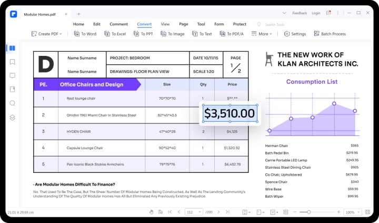Click the 'Rest lounge chair' table cell

click(x=102, y=99)
